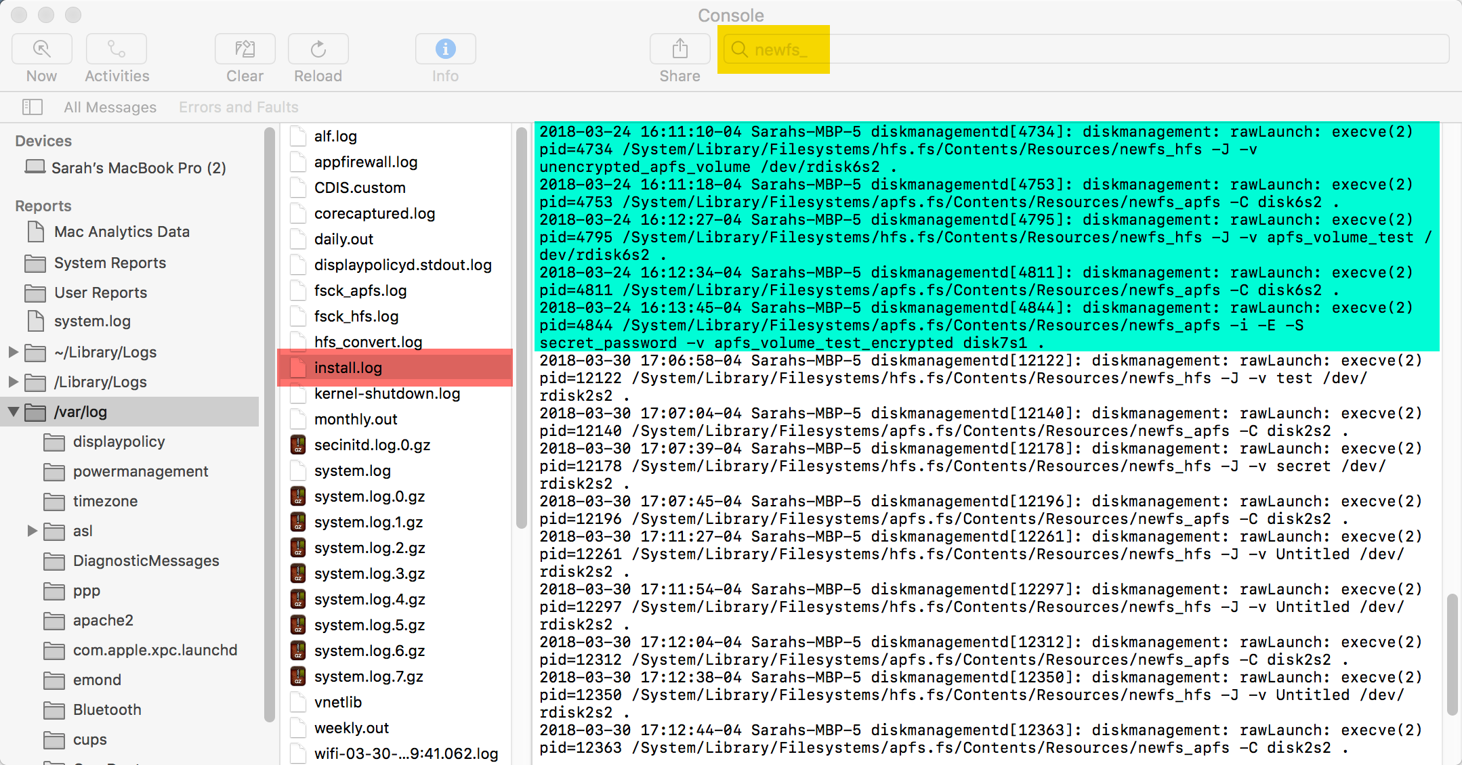The image size is (1462, 765).
Task: Open the User Reports folder
Action: pyautogui.click(x=86, y=292)
